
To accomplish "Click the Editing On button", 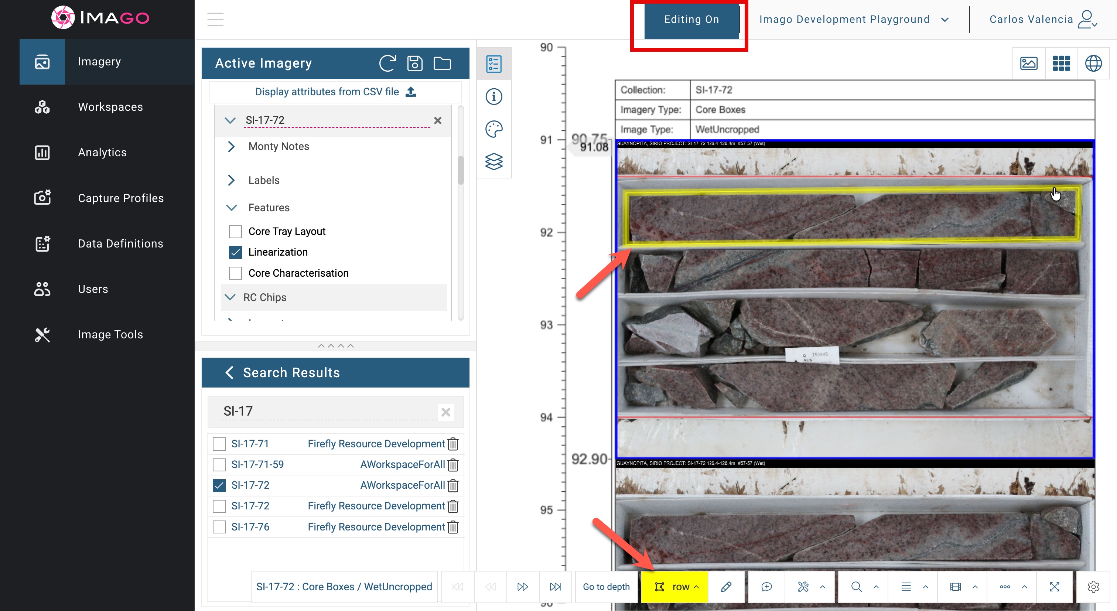I will click(x=690, y=19).
